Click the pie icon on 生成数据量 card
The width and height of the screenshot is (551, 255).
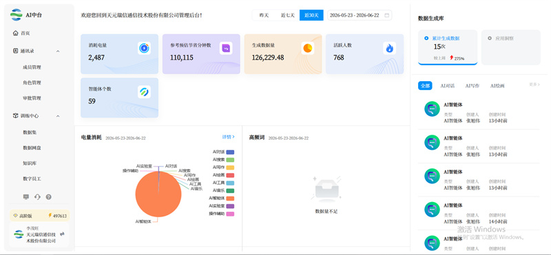pos(308,48)
